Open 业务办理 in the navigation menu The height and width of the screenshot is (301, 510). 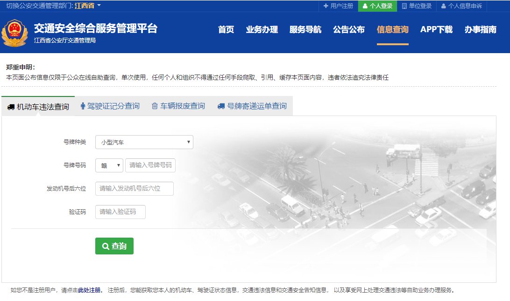tap(262, 30)
